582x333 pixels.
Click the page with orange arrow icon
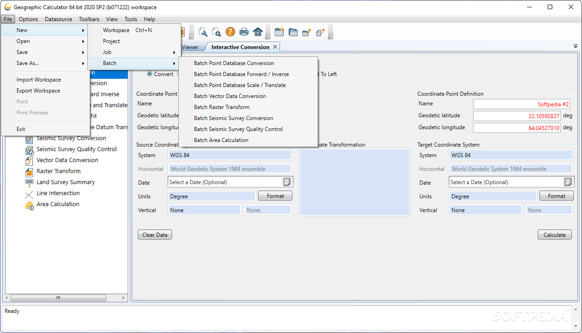click(x=320, y=32)
